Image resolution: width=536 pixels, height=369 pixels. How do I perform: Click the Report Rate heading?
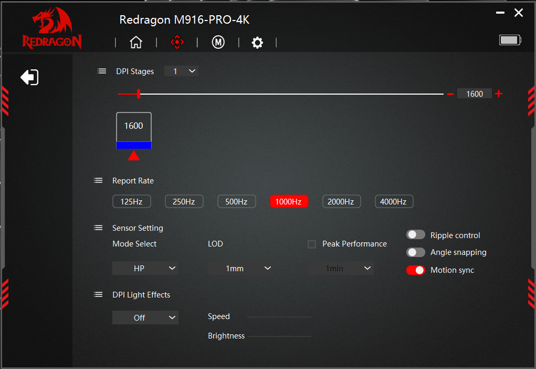pos(133,181)
